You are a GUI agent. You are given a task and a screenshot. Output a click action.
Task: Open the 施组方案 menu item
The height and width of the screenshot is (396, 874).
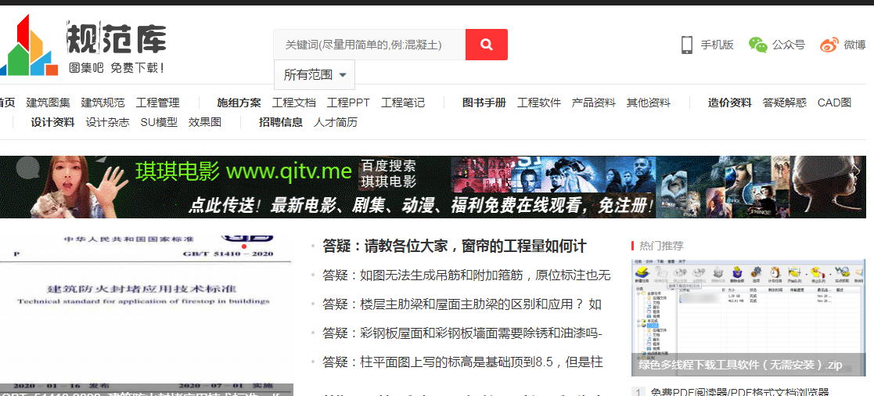point(239,103)
